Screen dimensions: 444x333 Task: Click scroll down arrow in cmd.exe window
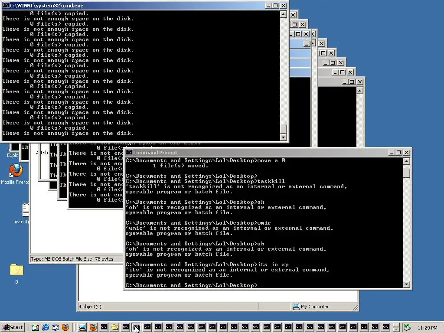283,137
